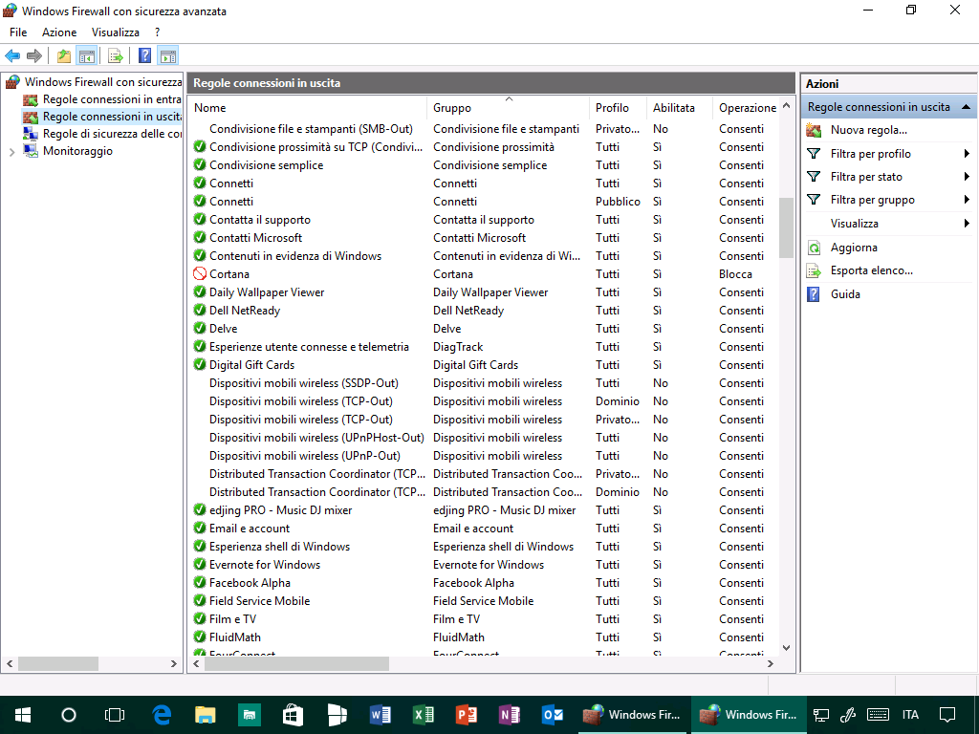Click the Monitoraggio tree icon
The image size is (979, 734).
pyautogui.click(x=30, y=150)
